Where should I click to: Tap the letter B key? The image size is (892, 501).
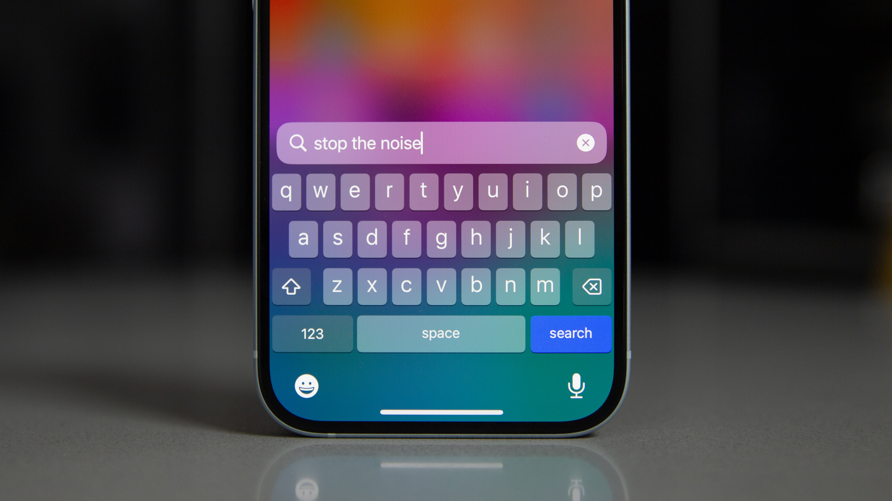click(x=475, y=286)
